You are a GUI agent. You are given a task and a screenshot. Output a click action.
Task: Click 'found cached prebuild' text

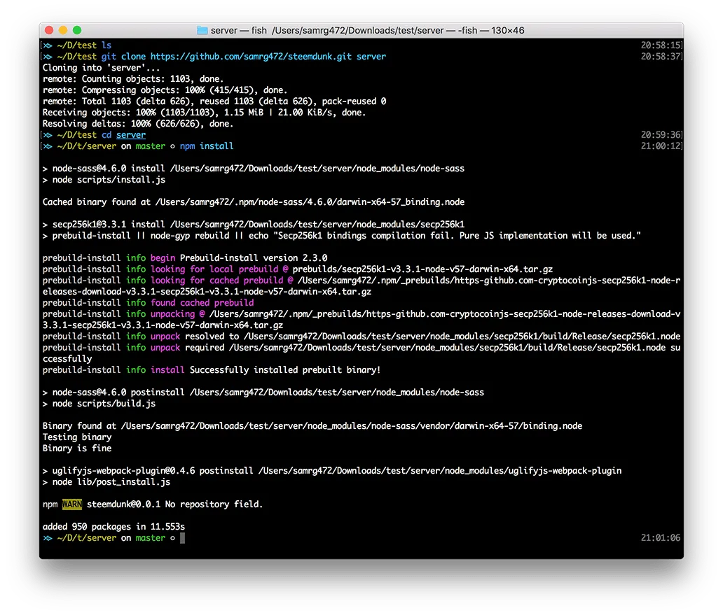click(x=202, y=302)
